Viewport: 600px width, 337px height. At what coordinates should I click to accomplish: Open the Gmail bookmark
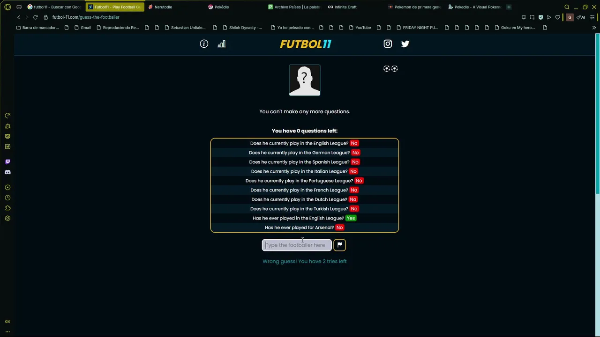pos(82,28)
